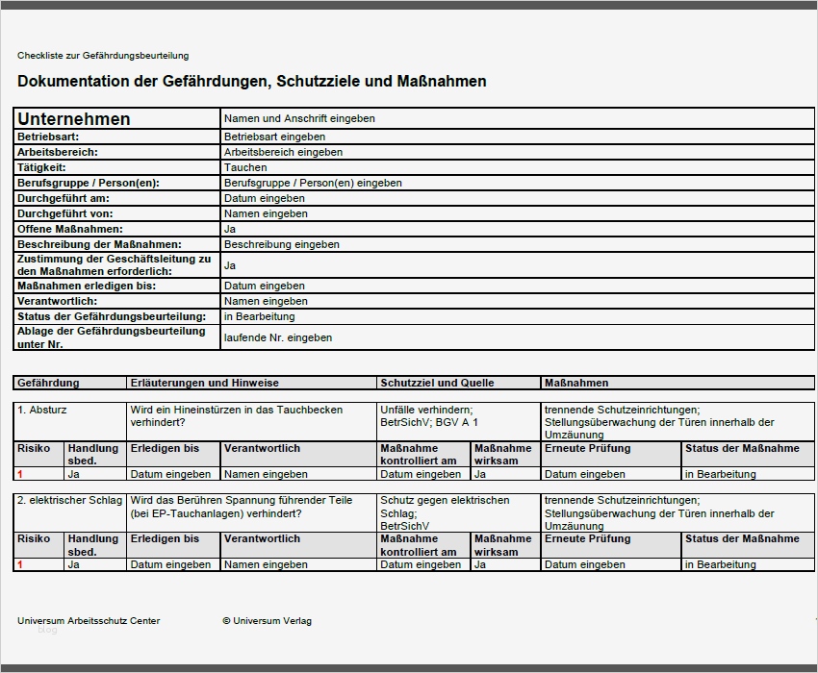
Task: Click Datum eingeben next to Durchgeführt am
Action: pos(264,198)
